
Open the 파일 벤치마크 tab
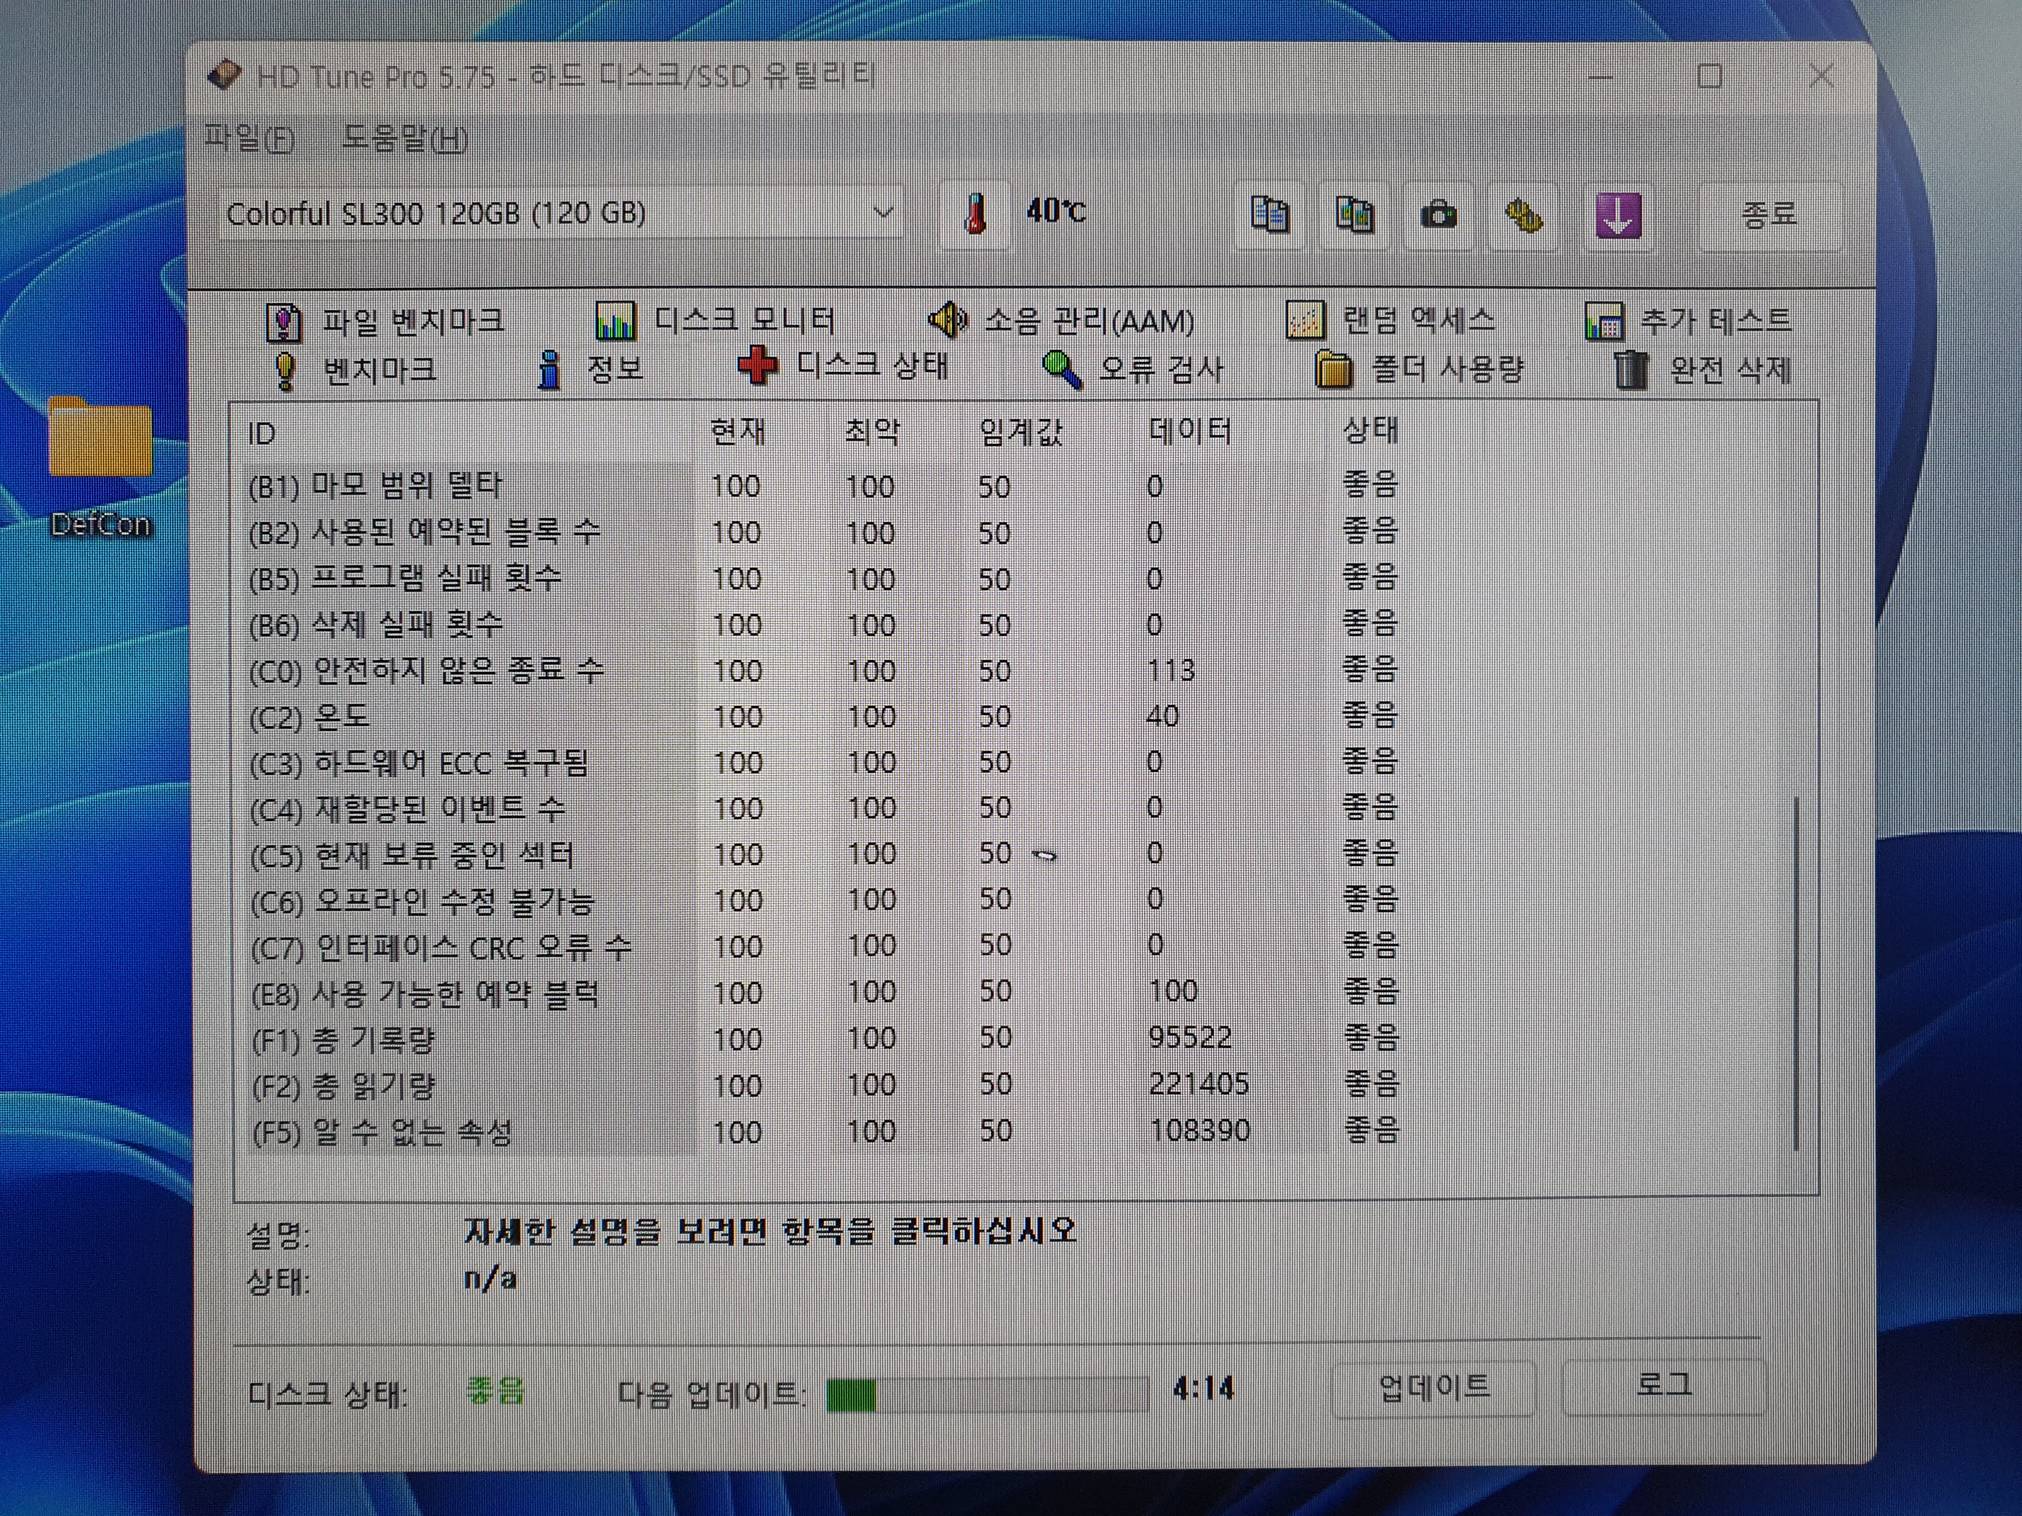point(385,321)
